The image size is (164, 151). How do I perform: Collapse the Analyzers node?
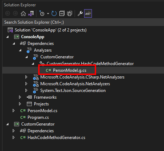tap(20, 50)
